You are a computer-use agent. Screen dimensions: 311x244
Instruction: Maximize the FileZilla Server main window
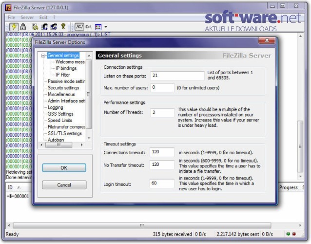(x=282, y=6)
